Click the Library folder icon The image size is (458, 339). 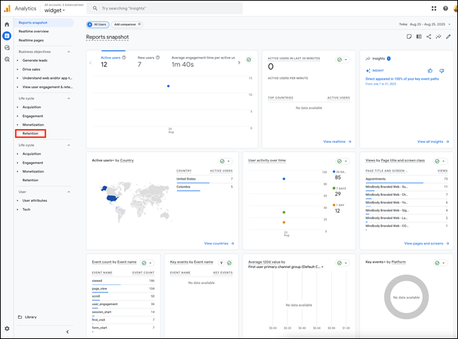pos(20,317)
